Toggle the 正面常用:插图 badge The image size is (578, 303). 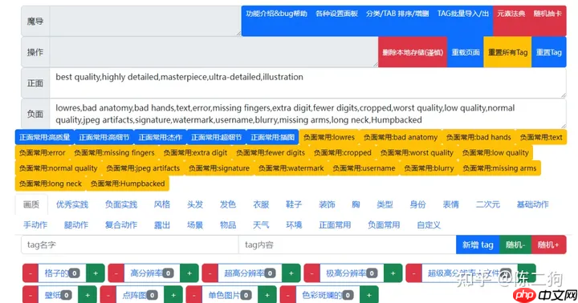[x=272, y=137]
